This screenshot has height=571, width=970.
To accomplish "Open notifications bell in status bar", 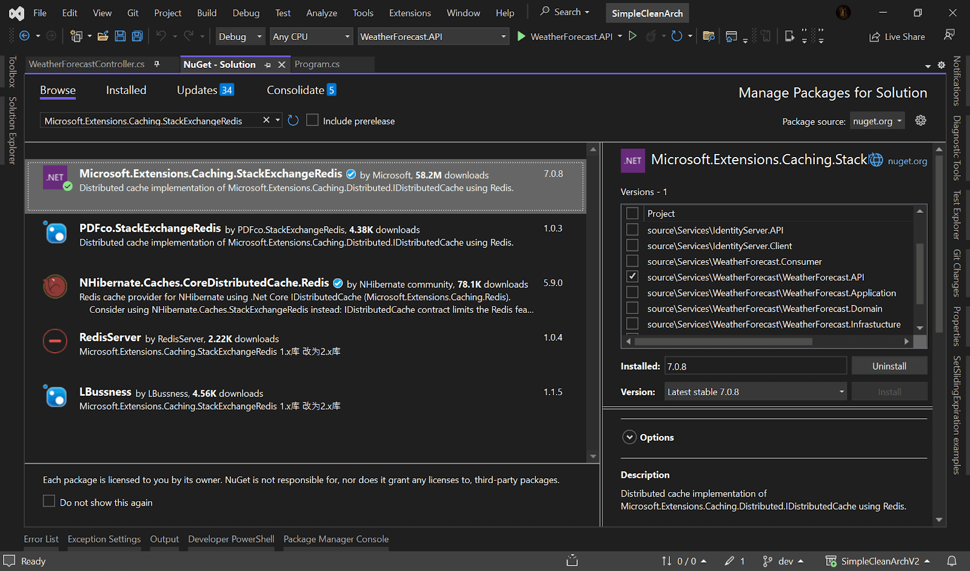I will tap(952, 561).
